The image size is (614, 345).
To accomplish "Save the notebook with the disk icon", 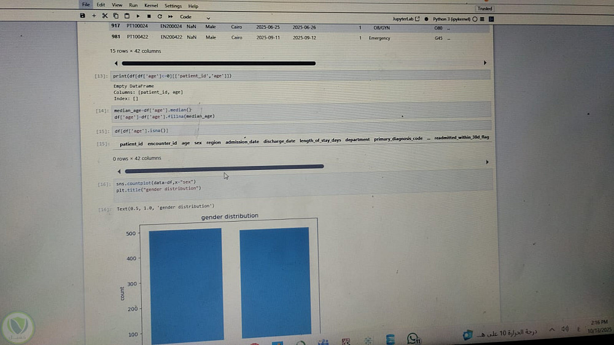I will tap(82, 16).
